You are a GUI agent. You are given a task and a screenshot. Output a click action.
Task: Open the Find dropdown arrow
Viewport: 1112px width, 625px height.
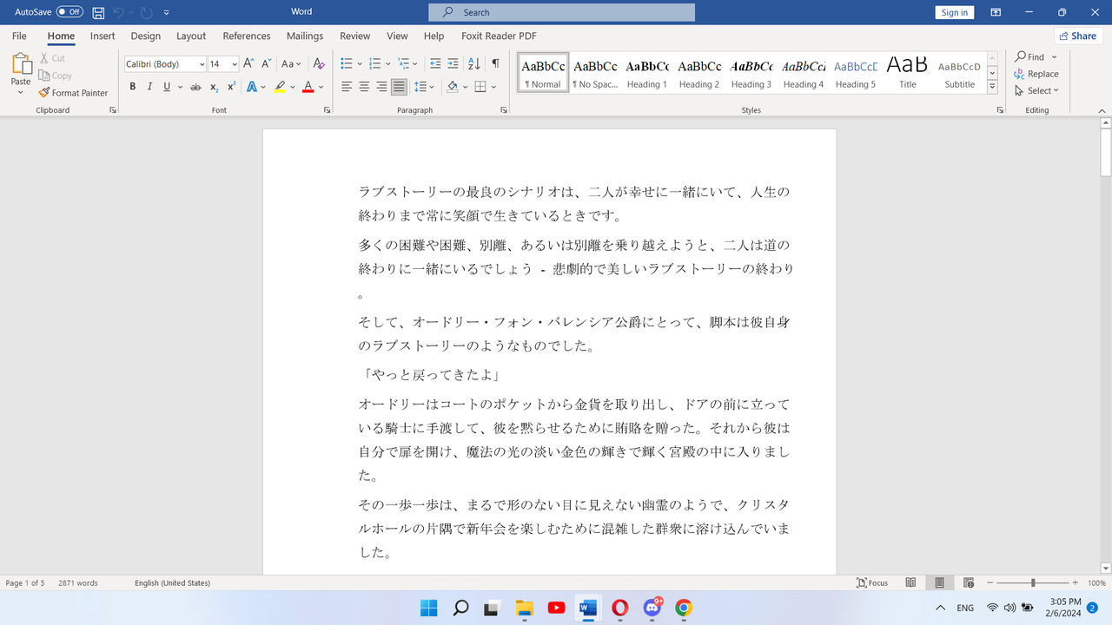click(1055, 57)
